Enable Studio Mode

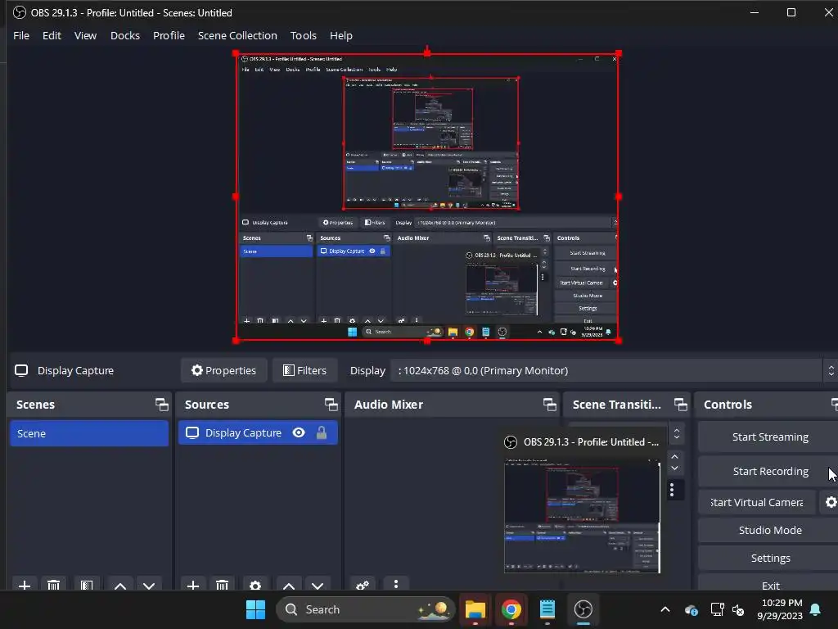[x=769, y=530]
